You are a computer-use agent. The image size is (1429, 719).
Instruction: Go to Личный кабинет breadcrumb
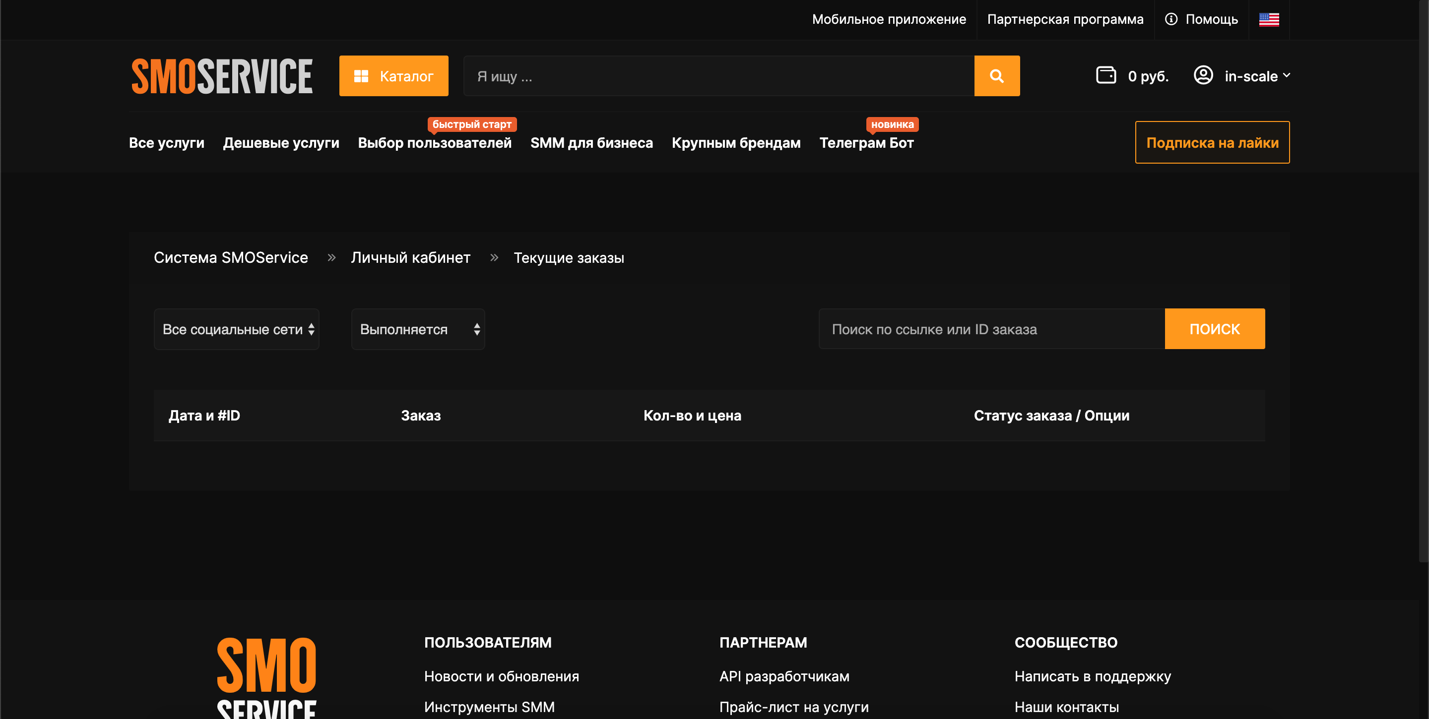[x=410, y=258]
